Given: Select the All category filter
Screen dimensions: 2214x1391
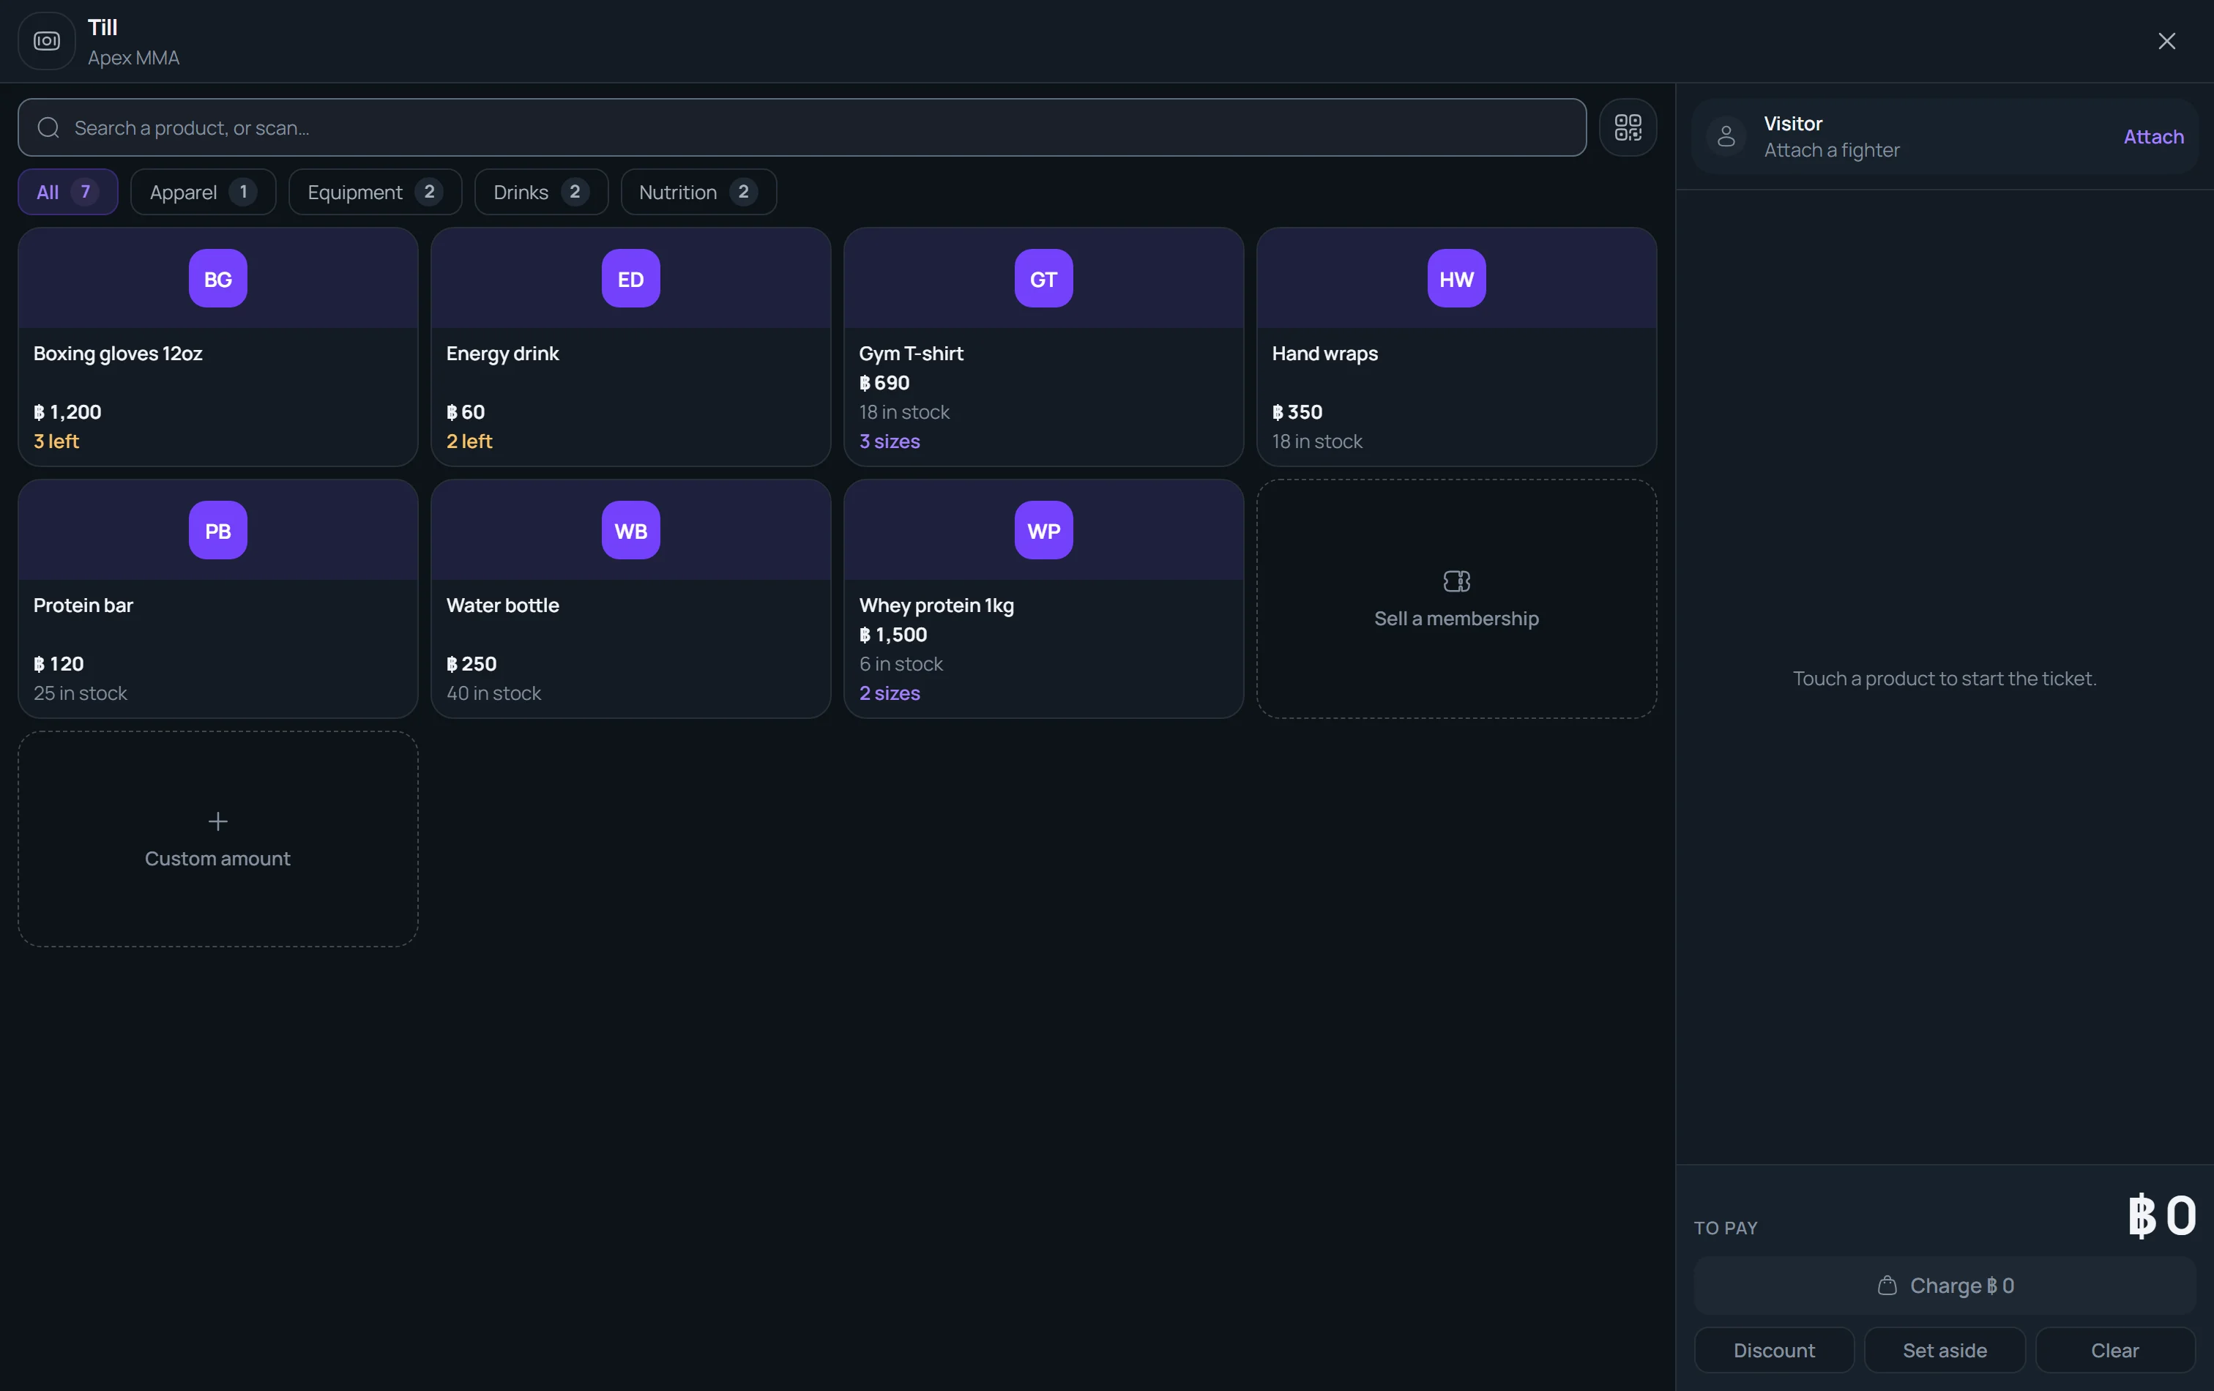Looking at the screenshot, I should point(68,192).
